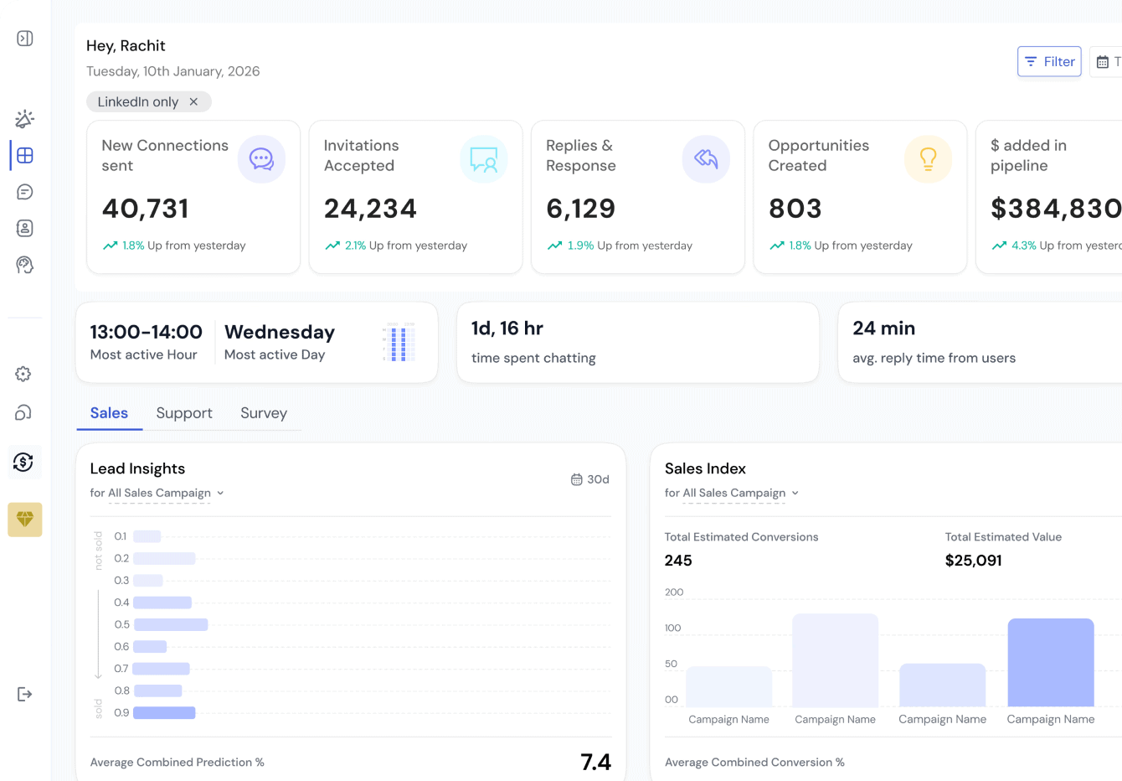The image size is (1122, 781).
Task: Select the dashboard grid icon in sidebar
Action: (x=24, y=155)
